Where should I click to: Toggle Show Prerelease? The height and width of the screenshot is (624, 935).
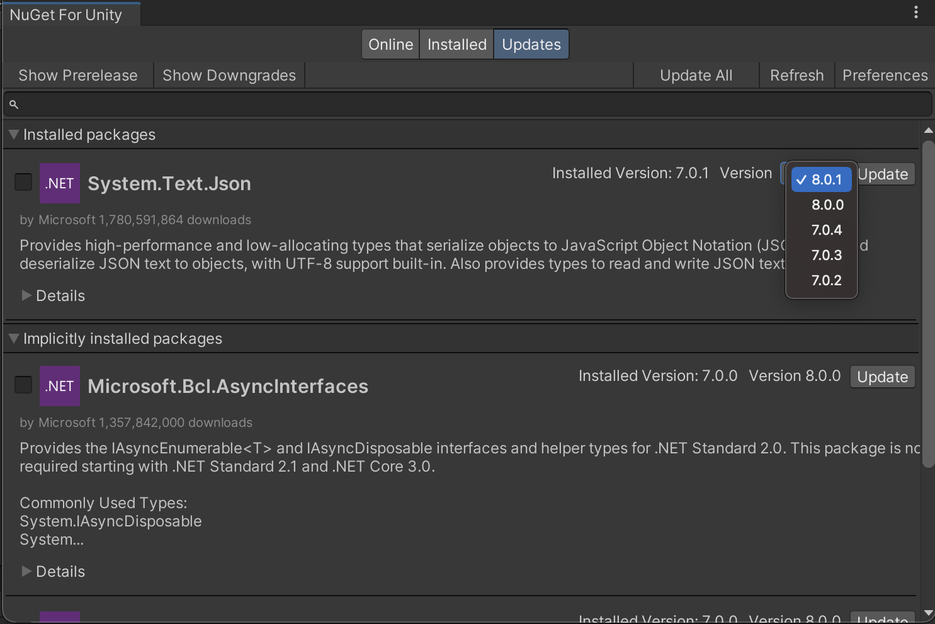pos(78,76)
